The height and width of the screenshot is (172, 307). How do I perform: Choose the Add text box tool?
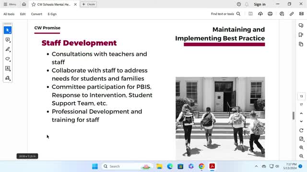(x=8, y=68)
